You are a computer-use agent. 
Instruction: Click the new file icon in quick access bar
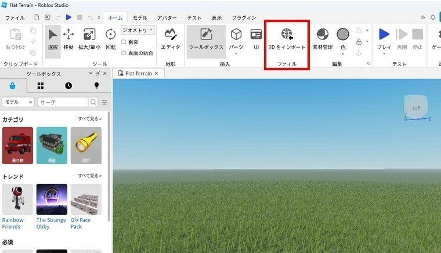pos(37,17)
